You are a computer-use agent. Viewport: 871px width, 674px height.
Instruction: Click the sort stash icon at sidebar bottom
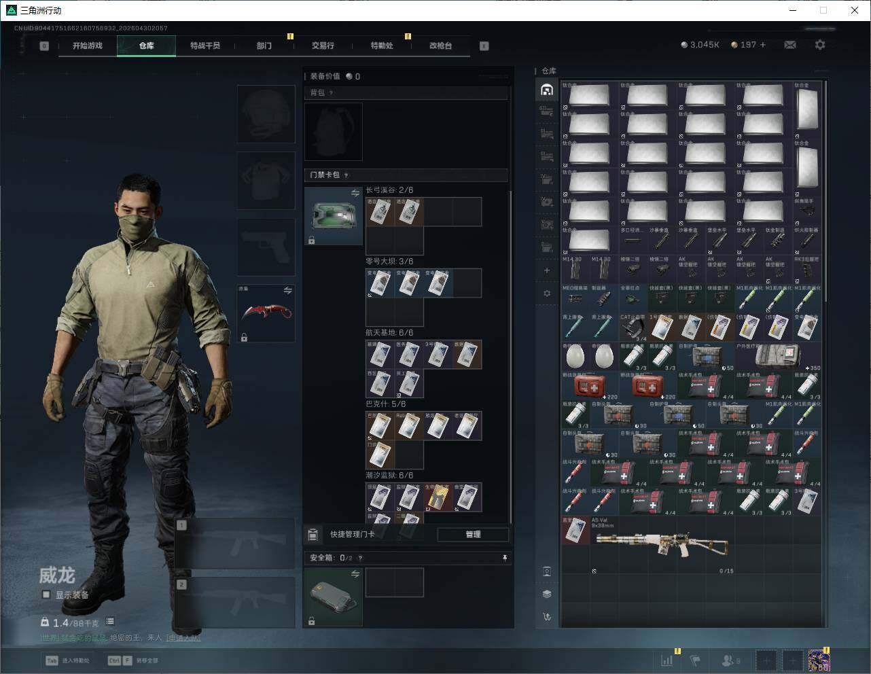547,617
